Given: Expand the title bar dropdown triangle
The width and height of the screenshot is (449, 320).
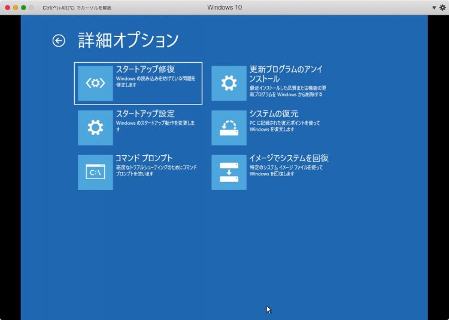Looking at the screenshot, I should coord(434,8).
